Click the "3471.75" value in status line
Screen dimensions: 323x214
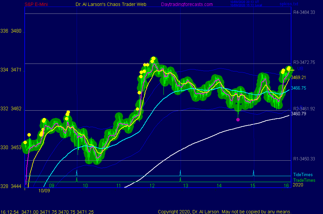point(48,212)
